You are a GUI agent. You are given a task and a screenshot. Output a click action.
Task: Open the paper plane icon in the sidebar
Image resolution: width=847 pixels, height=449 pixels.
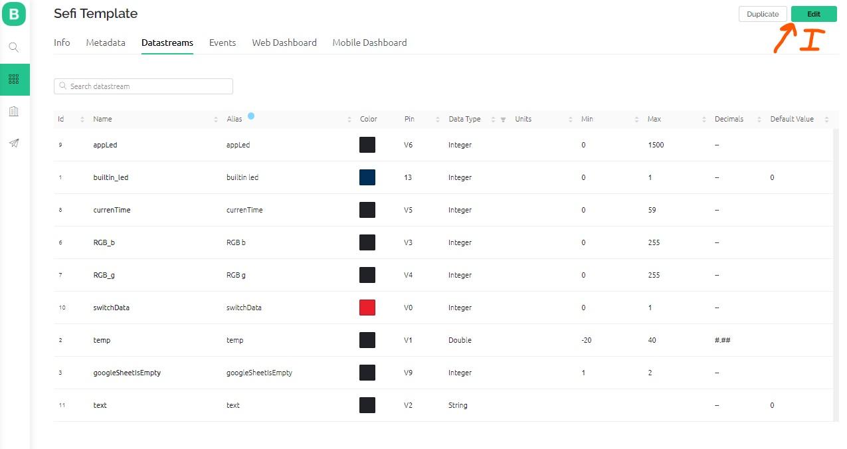(x=14, y=143)
